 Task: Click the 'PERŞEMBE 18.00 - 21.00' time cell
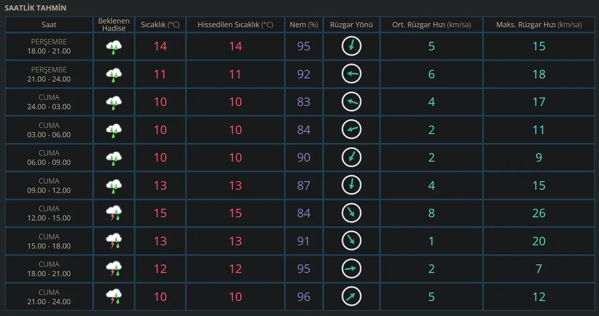point(49,46)
